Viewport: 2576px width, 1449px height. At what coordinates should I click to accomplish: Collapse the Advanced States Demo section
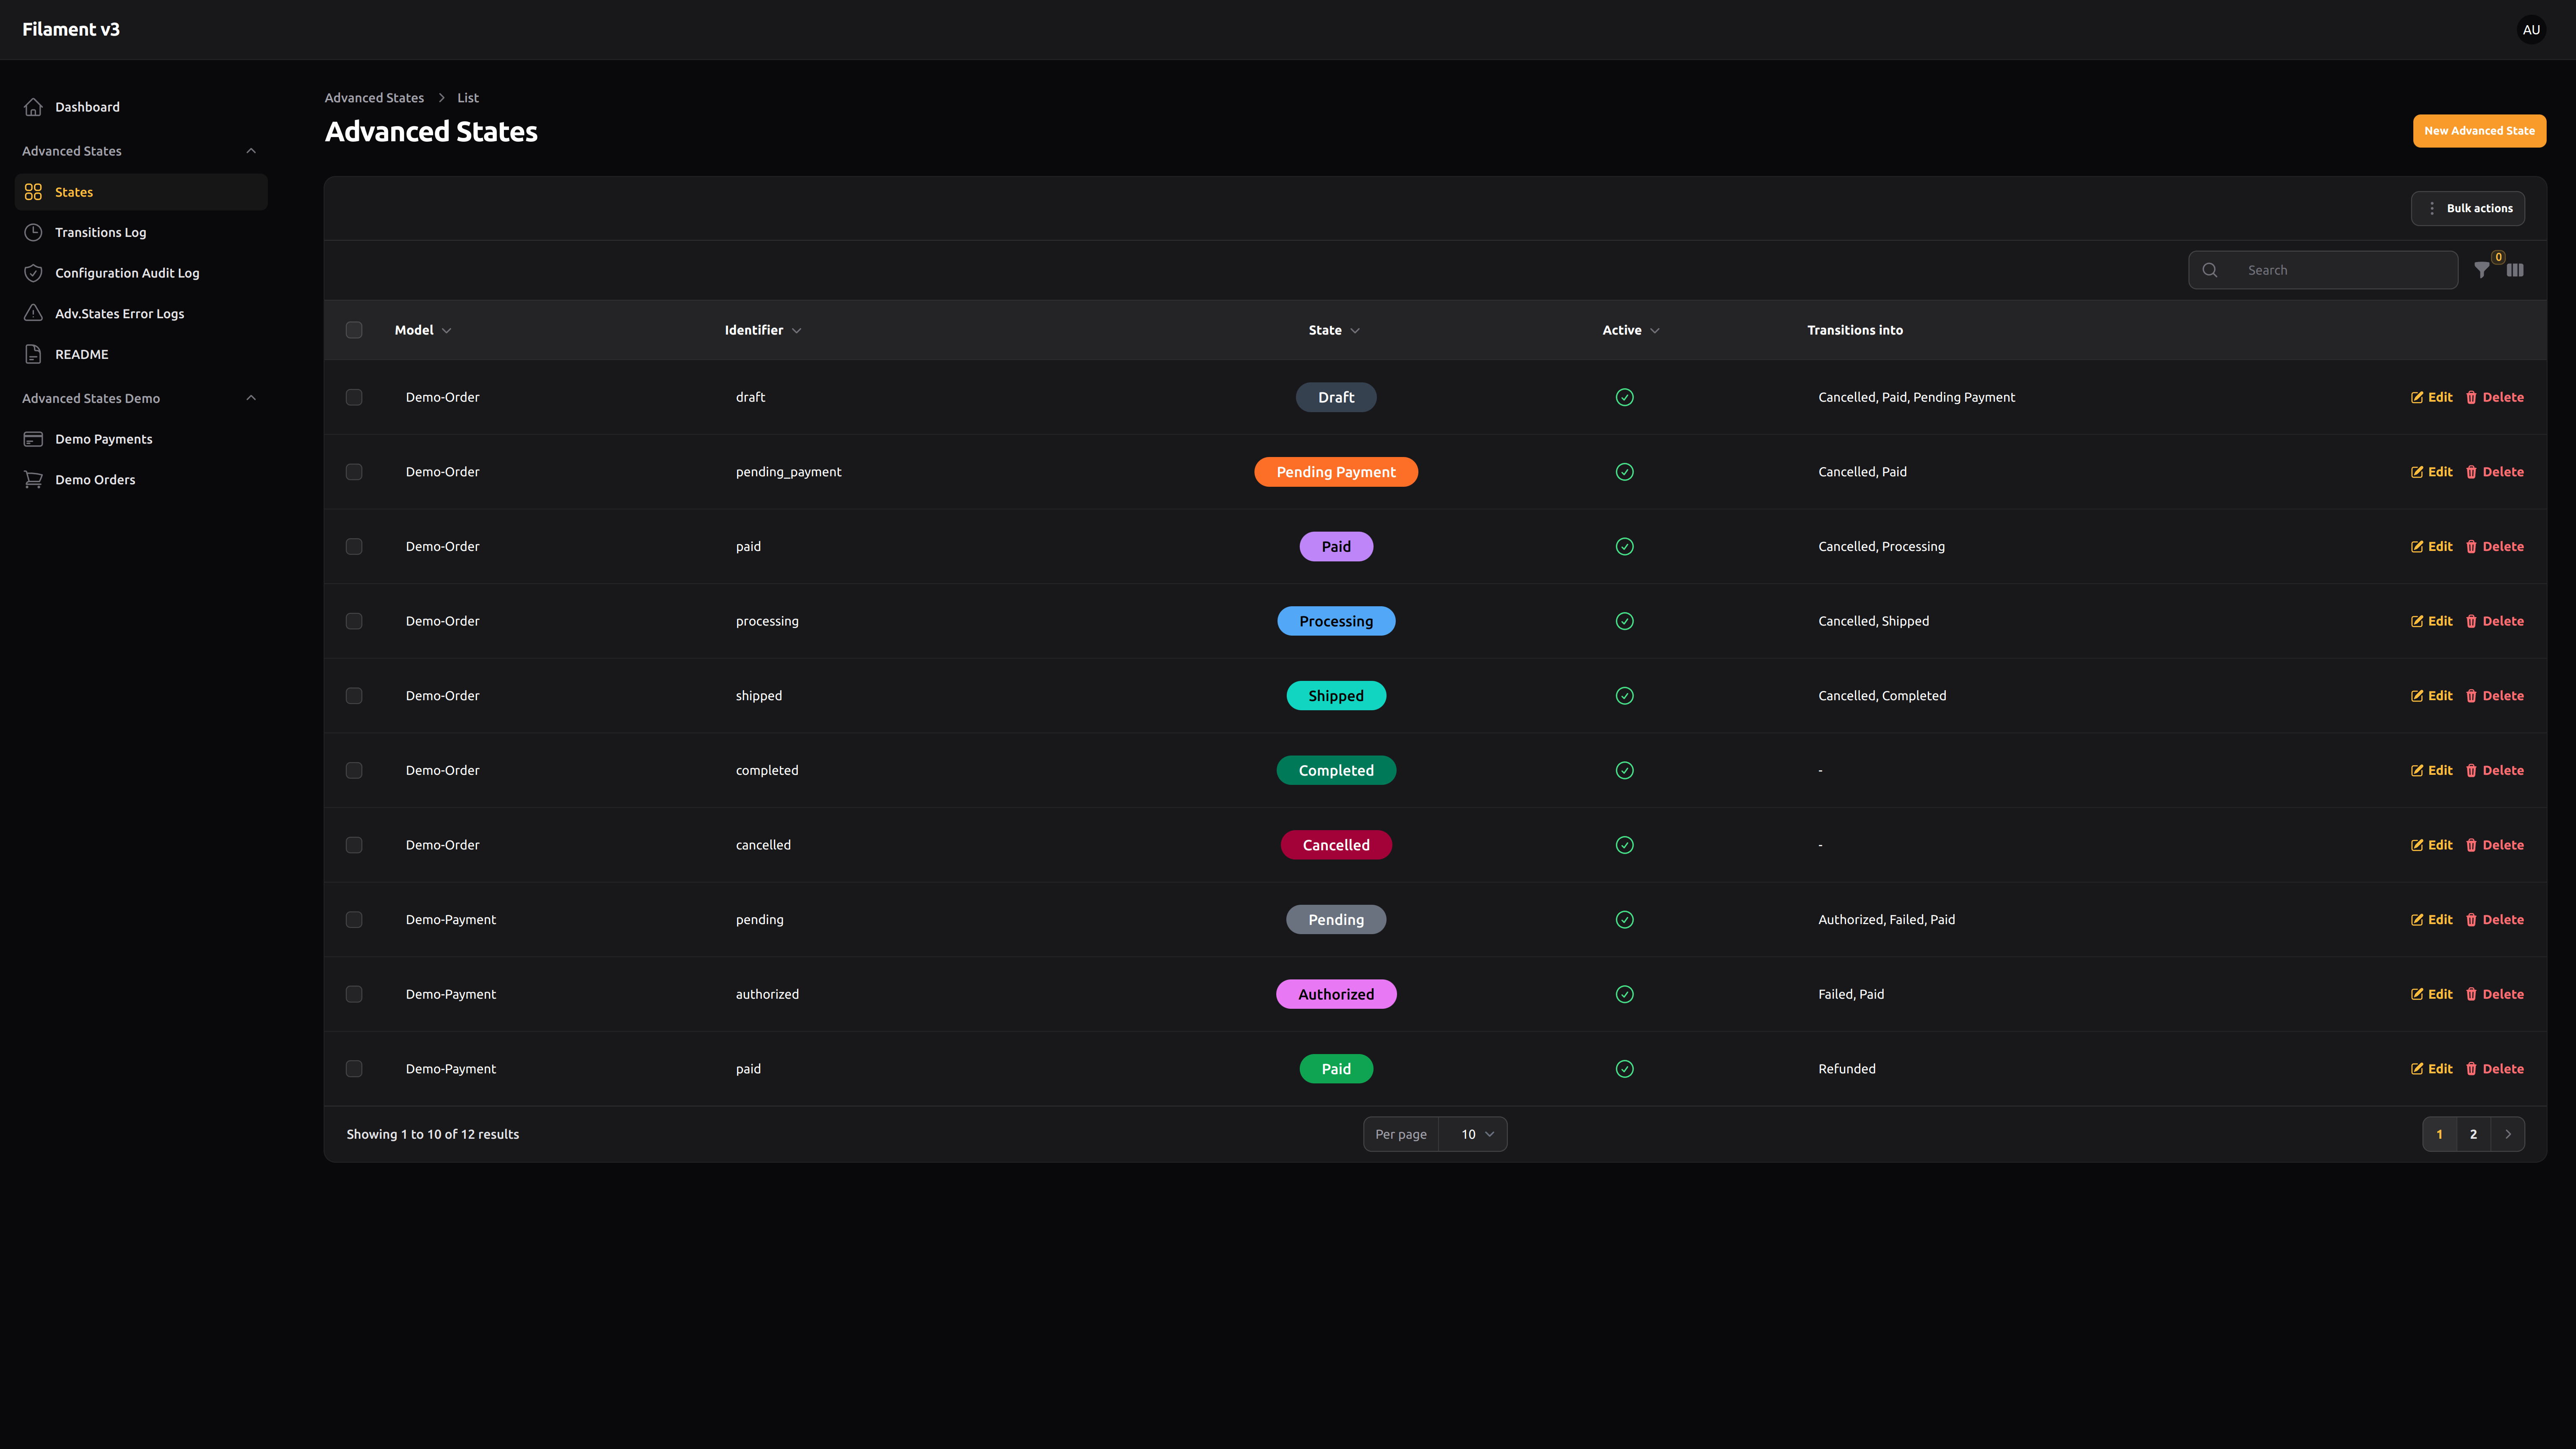pyautogui.click(x=251, y=397)
